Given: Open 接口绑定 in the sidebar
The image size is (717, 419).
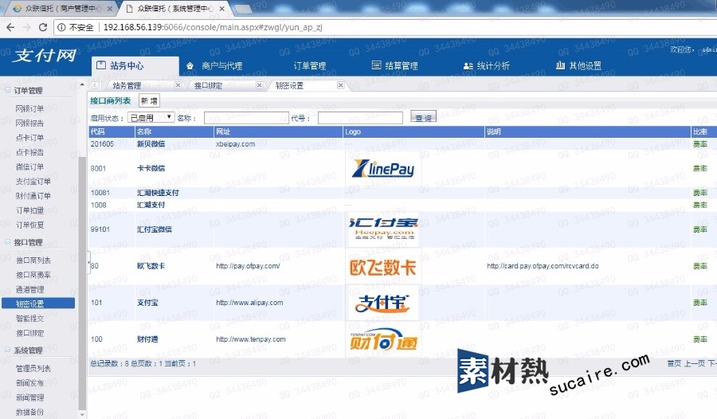Looking at the screenshot, I should tap(29, 333).
